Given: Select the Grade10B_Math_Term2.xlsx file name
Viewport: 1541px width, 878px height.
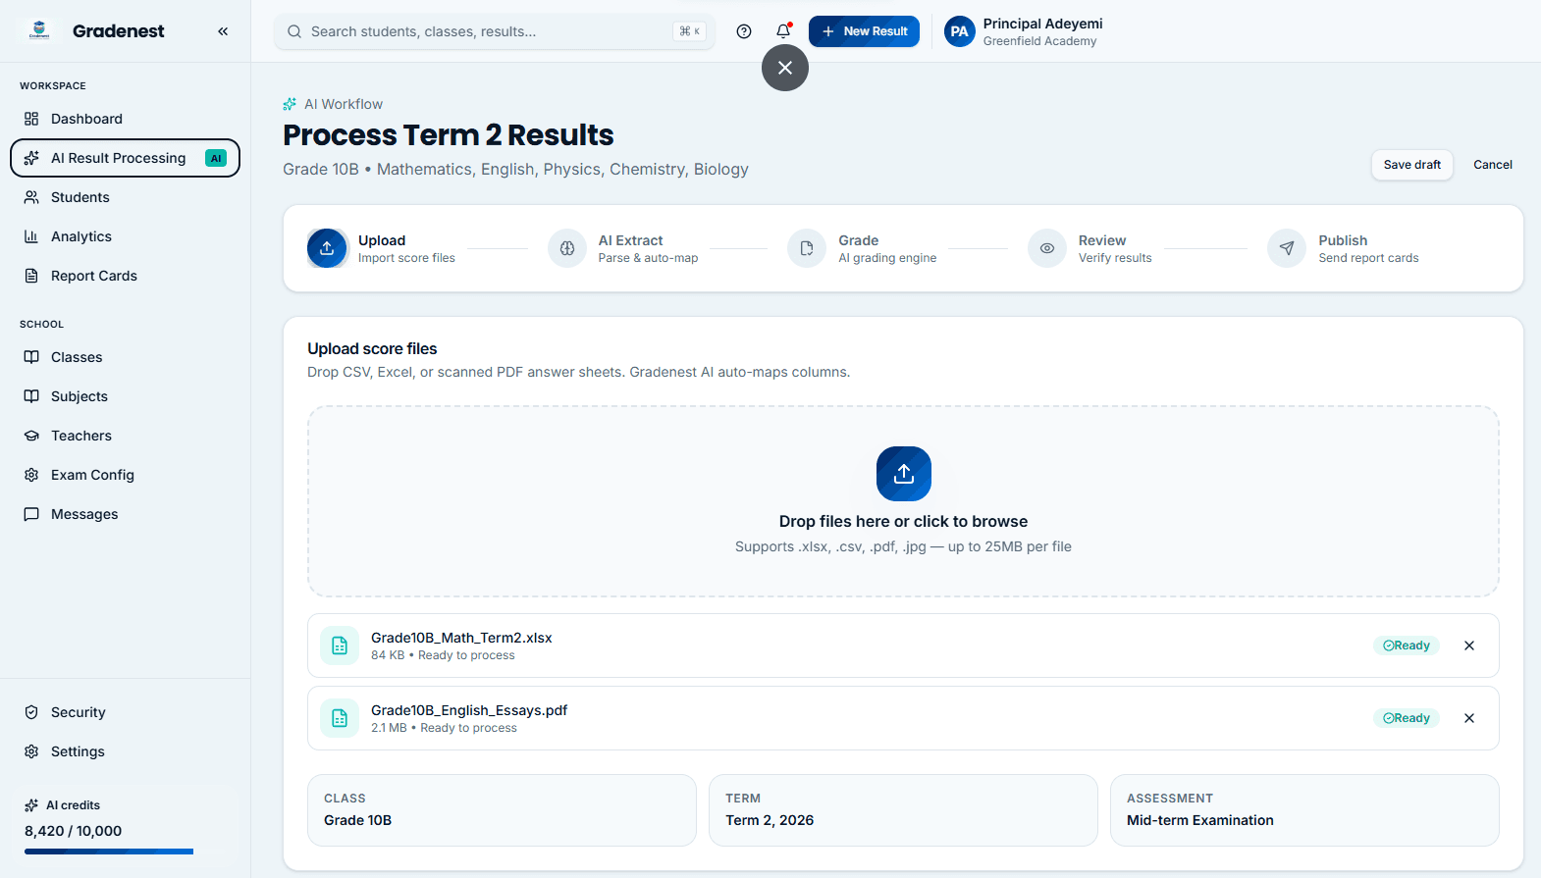Looking at the screenshot, I should point(461,638).
